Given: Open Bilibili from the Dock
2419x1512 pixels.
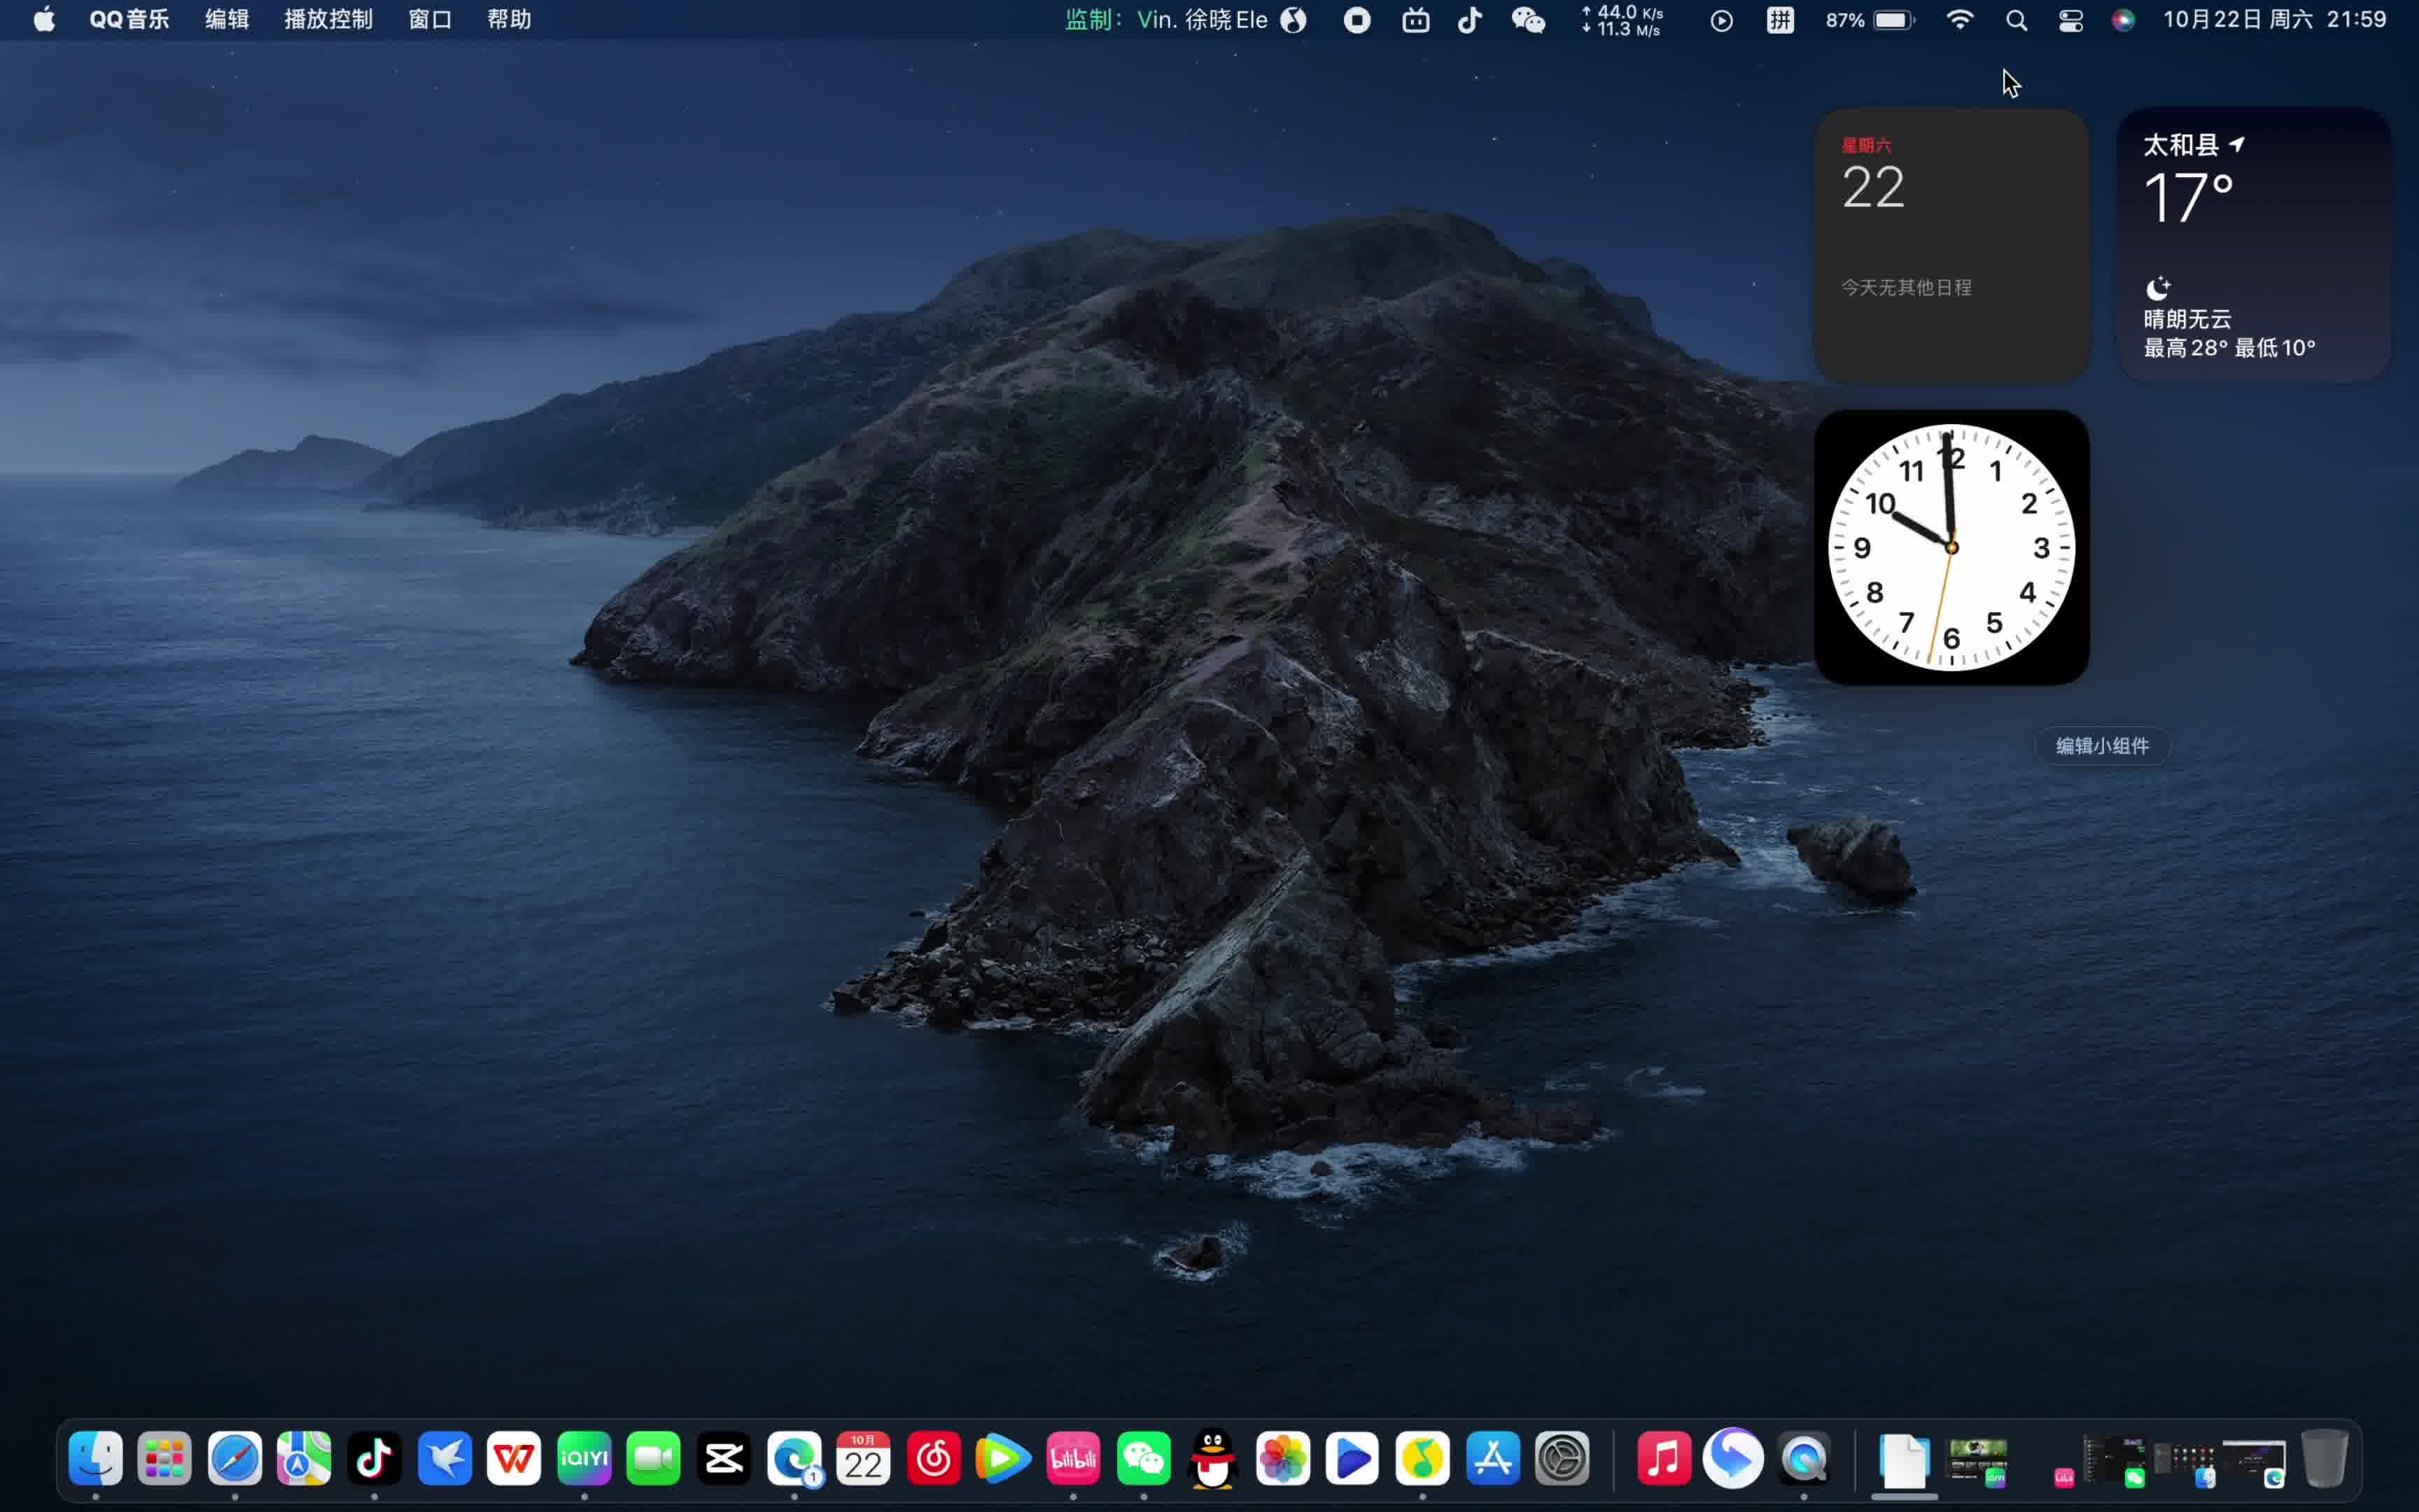Looking at the screenshot, I should pyautogui.click(x=1072, y=1459).
